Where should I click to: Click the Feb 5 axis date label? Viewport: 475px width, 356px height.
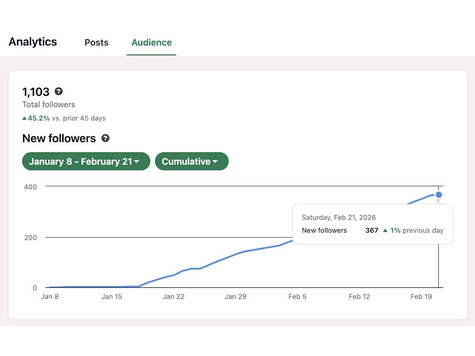tap(298, 296)
